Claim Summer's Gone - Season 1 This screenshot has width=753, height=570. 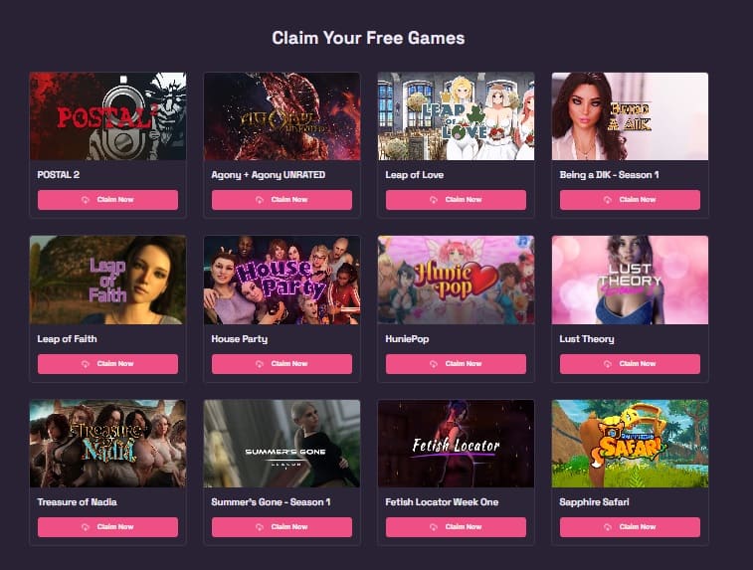282,527
